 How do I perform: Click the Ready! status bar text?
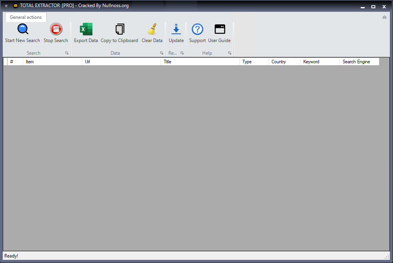[11, 256]
